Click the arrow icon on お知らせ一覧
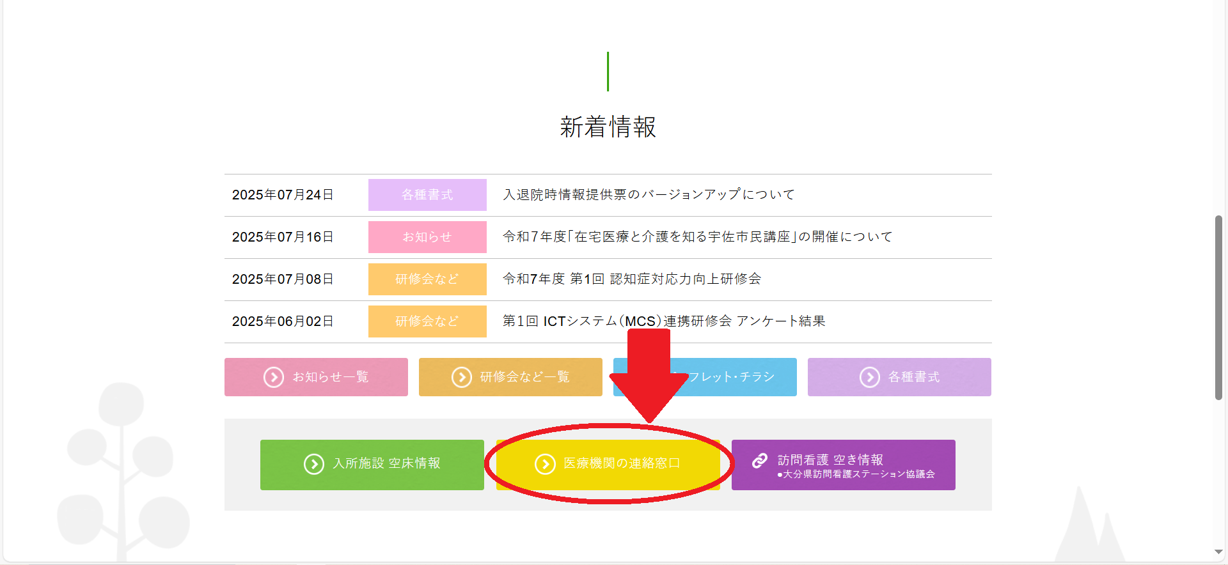Image resolution: width=1228 pixels, height=565 pixels. coord(274,377)
